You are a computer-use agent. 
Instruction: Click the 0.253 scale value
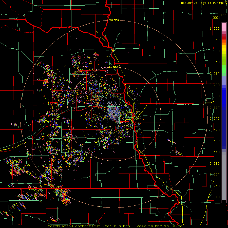pyautogui.click(x=215, y=186)
